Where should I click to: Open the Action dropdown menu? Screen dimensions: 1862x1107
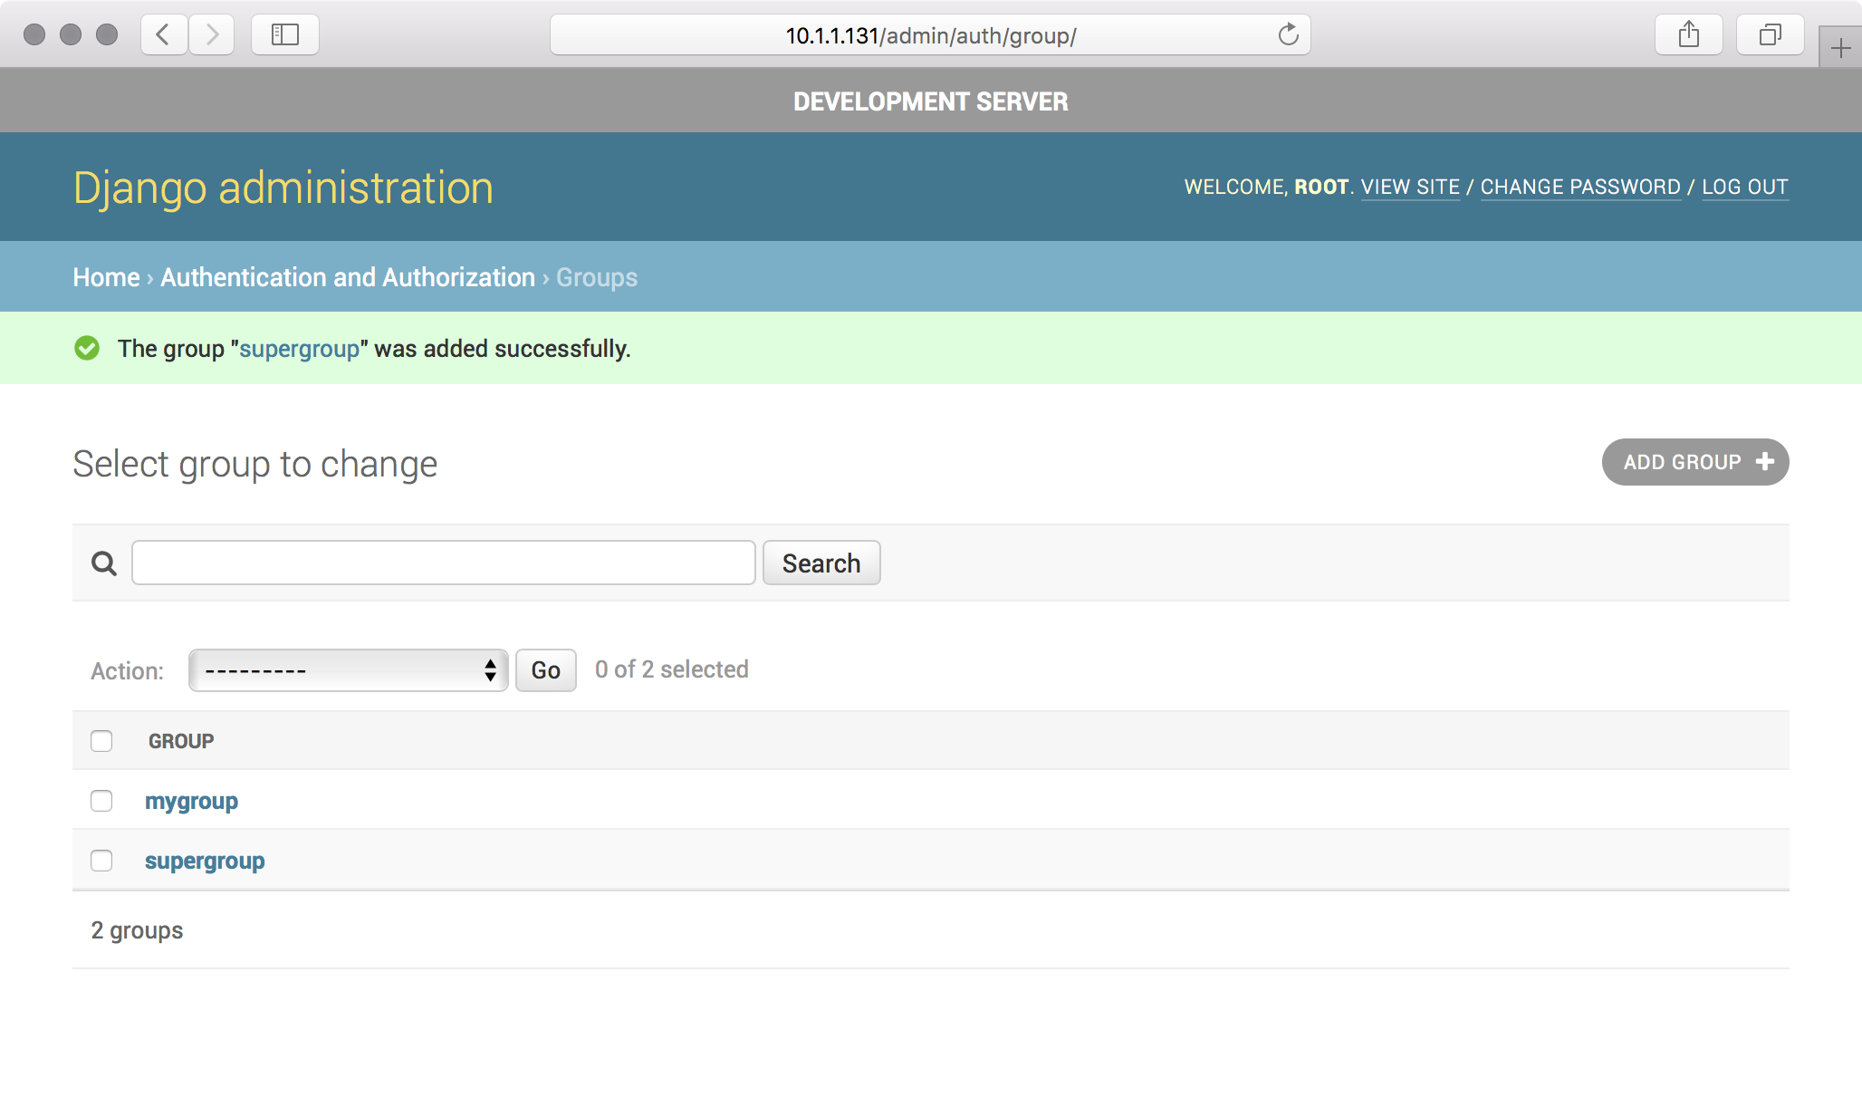click(348, 670)
